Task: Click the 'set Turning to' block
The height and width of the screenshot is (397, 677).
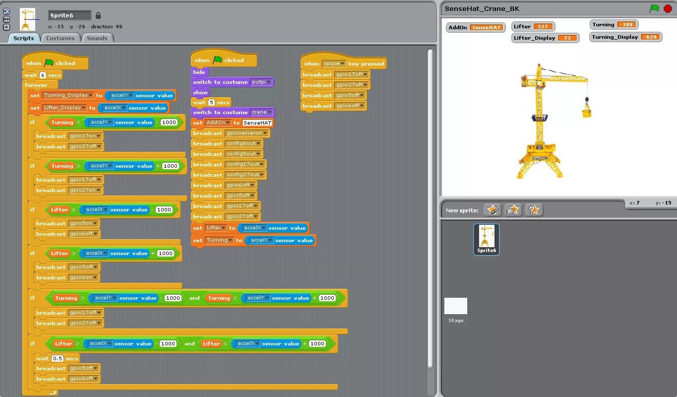Action: 253,240
